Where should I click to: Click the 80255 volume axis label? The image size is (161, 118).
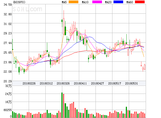click(8, 110)
